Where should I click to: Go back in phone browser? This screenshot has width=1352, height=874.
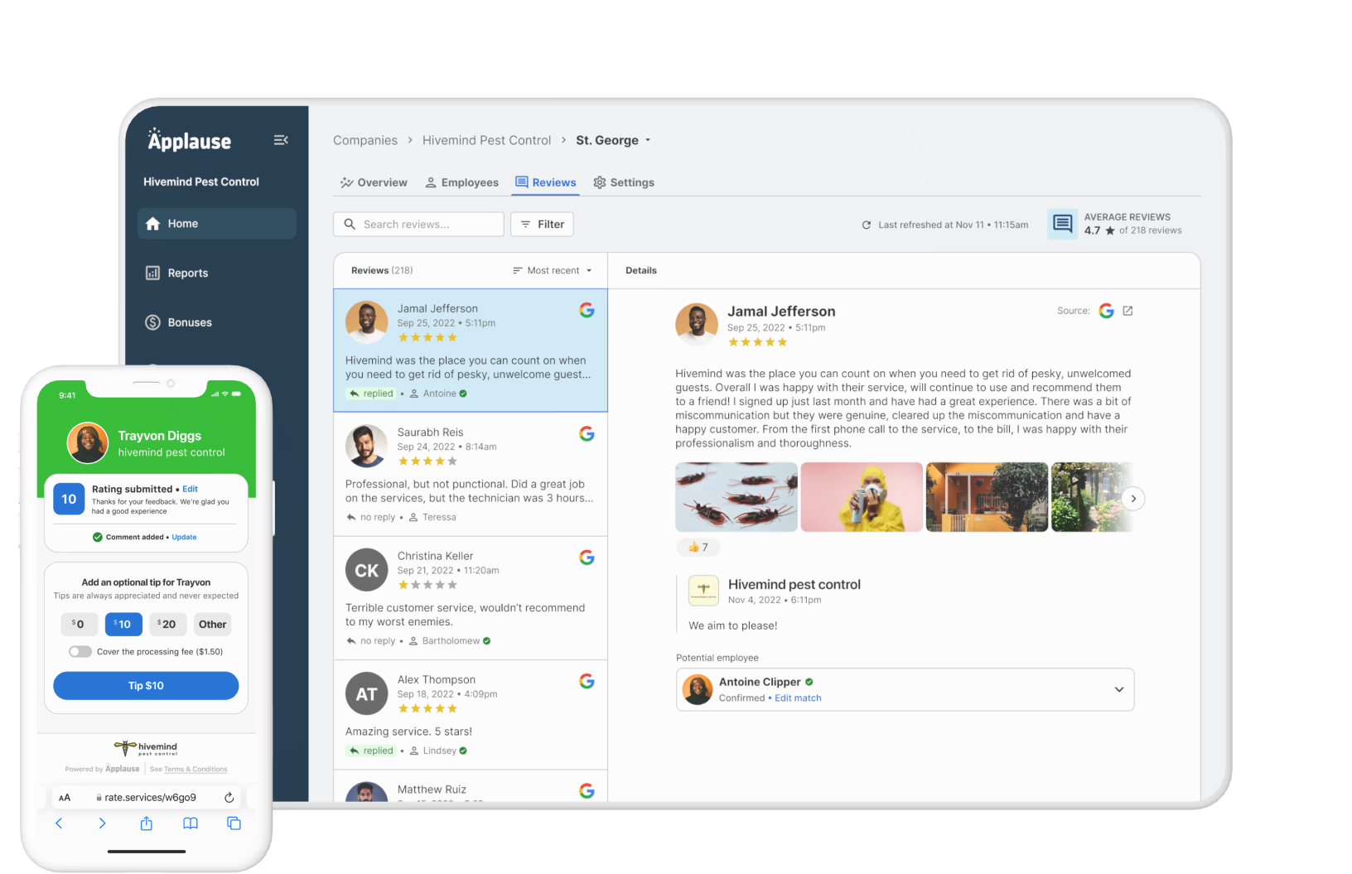pos(59,823)
